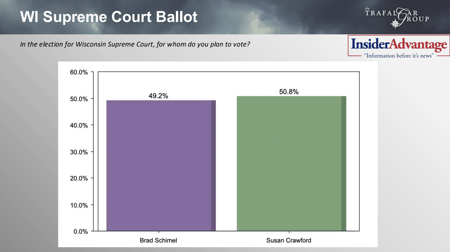
Task: Click the 20.0% y-axis label
Action: pos(79,178)
